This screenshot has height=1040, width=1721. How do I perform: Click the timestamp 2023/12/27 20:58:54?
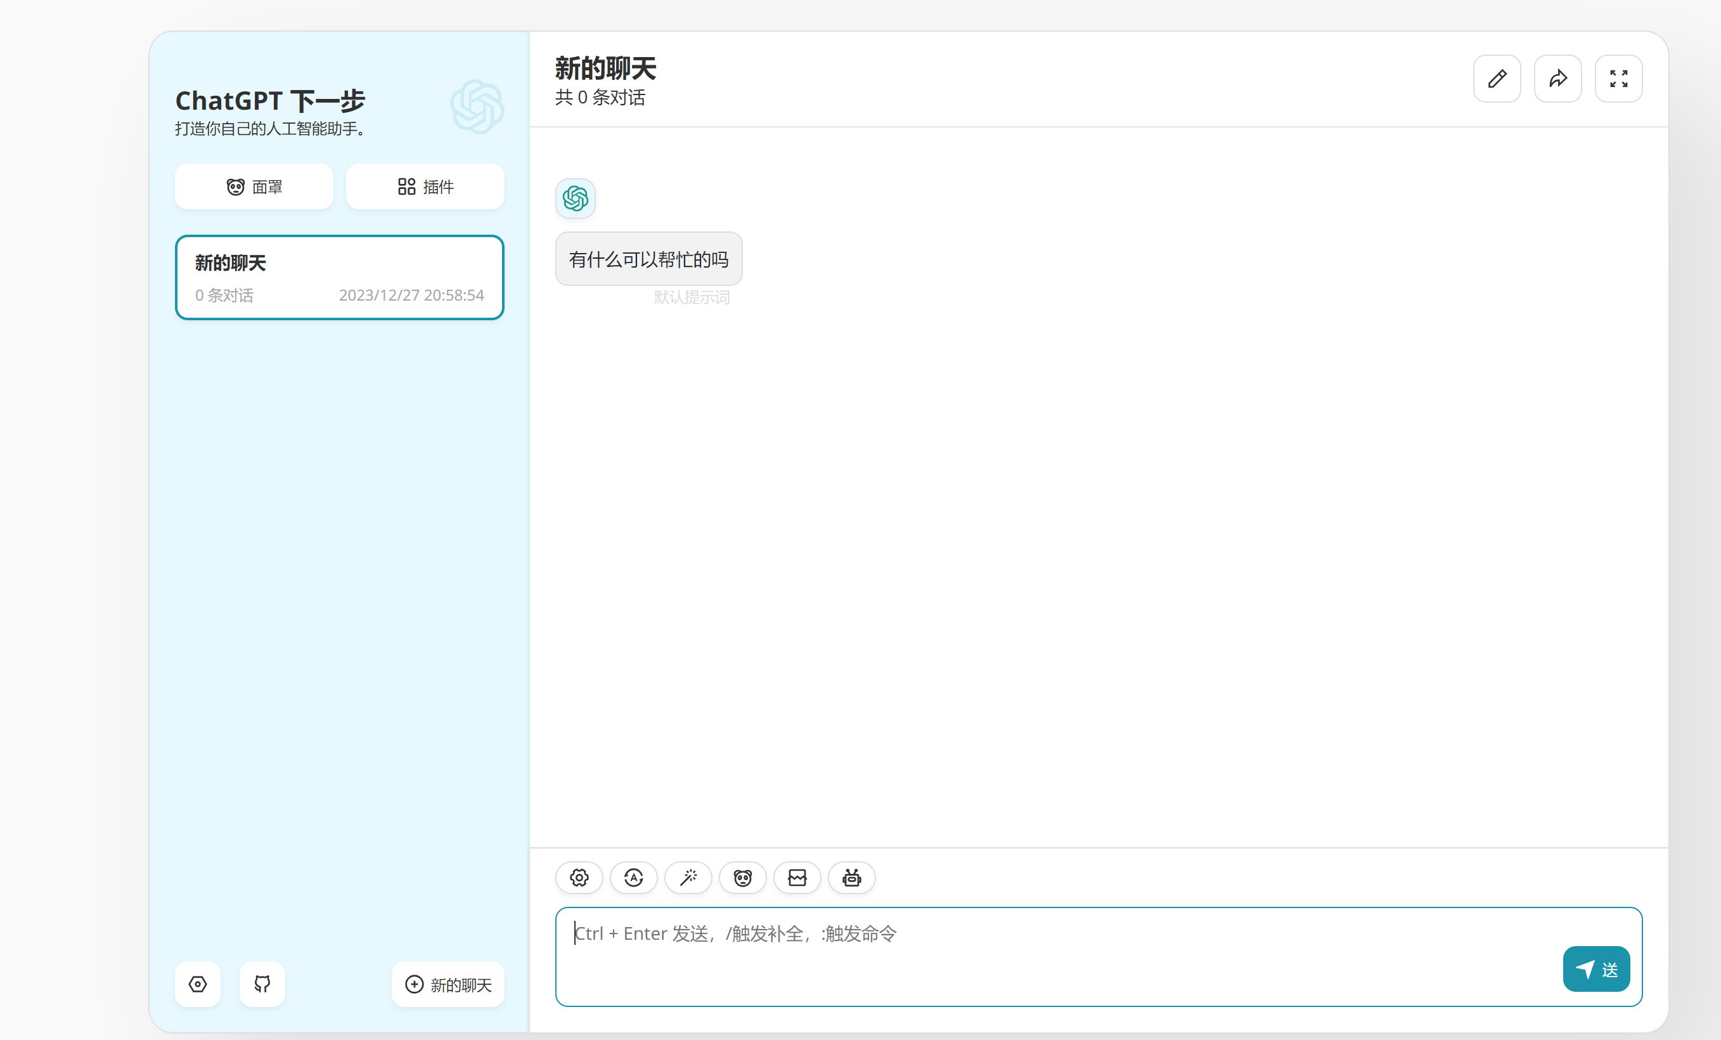(x=411, y=295)
